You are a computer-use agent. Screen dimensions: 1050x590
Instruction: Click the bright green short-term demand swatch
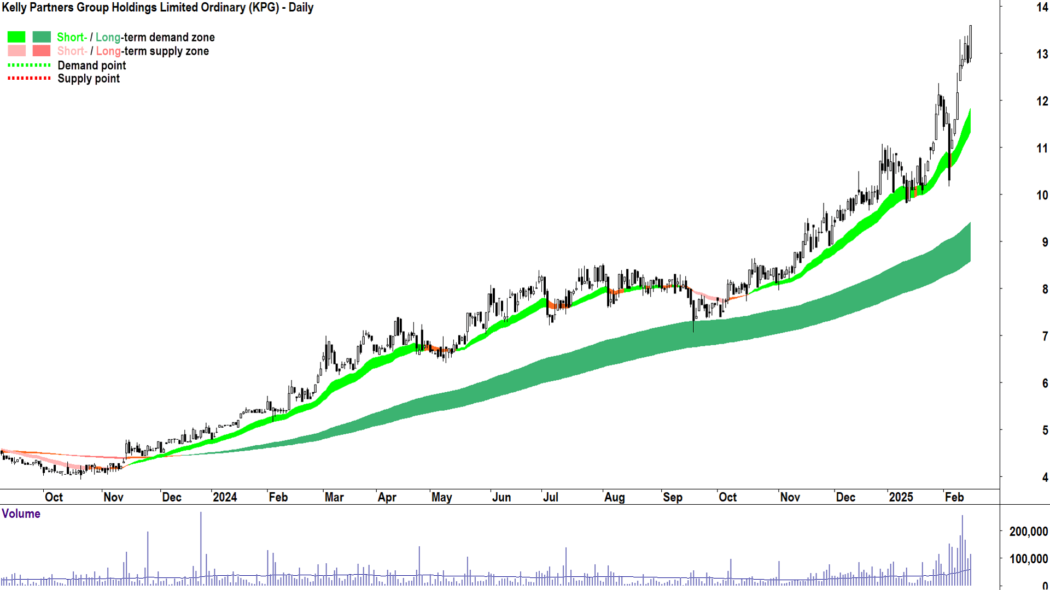point(16,37)
